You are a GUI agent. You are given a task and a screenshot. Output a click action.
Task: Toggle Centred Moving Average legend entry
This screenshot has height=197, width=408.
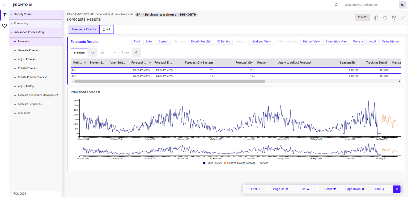tap(246, 163)
